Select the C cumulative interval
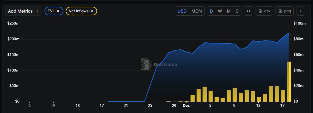This screenshot has width=313, height=113. pyautogui.click(x=237, y=11)
